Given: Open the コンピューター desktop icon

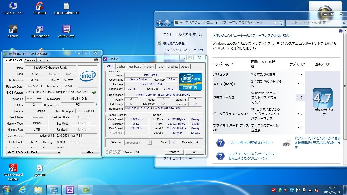Looking at the screenshot, I should pyautogui.click(x=13, y=8).
